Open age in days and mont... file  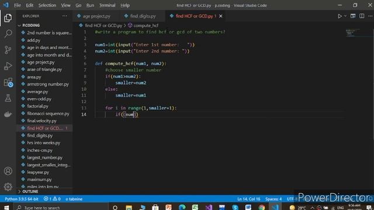[49, 48]
